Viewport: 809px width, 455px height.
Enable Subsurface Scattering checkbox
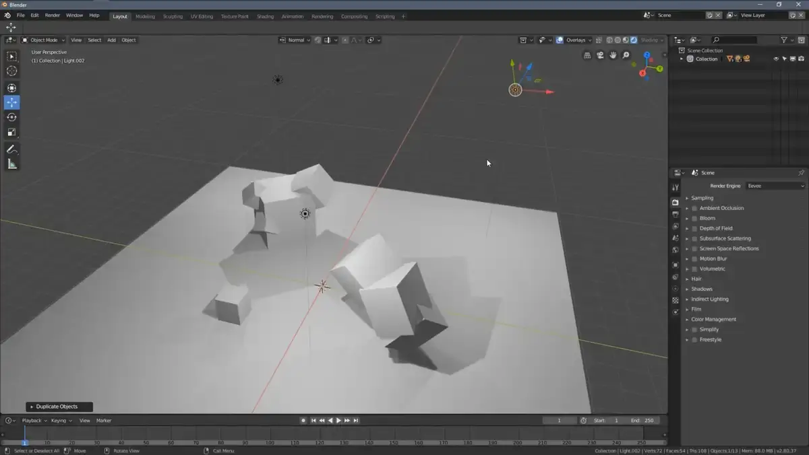pos(694,238)
